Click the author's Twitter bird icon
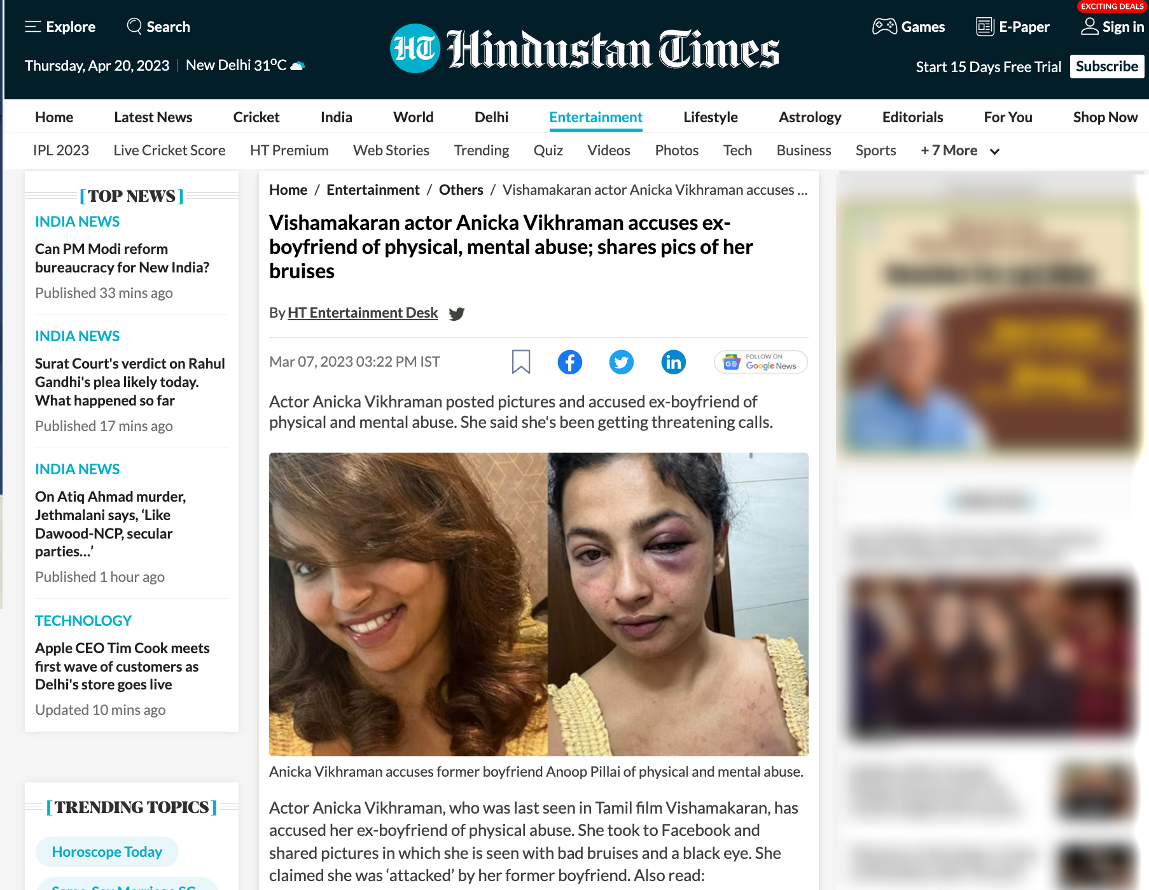The image size is (1149, 890). (x=456, y=313)
